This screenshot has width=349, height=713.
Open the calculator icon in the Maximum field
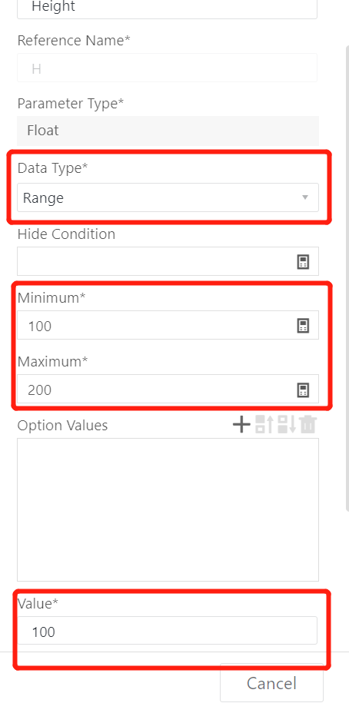[x=303, y=390]
